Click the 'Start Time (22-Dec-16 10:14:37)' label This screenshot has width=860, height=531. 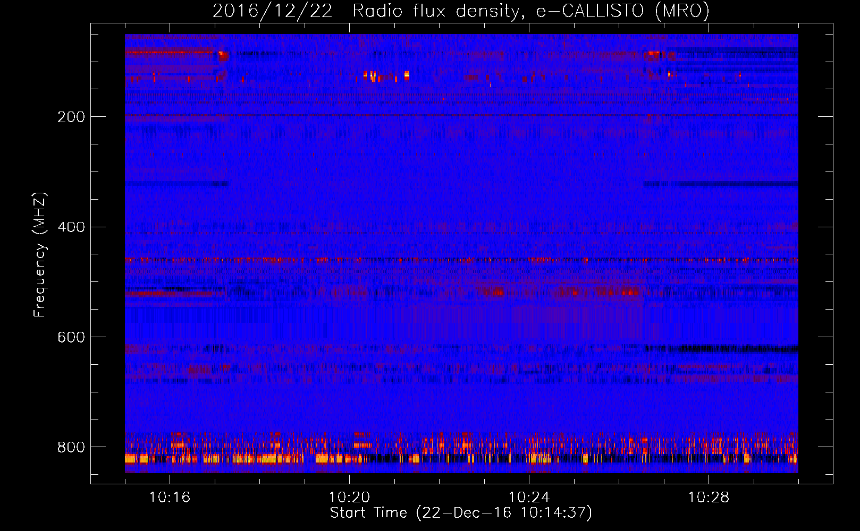pyautogui.click(x=461, y=513)
